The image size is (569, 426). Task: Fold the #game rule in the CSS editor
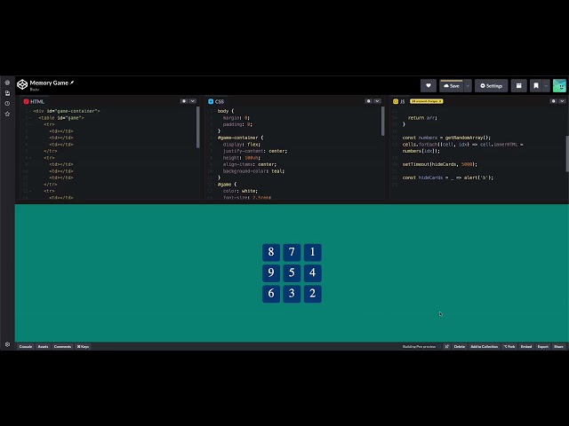[215, 185]
